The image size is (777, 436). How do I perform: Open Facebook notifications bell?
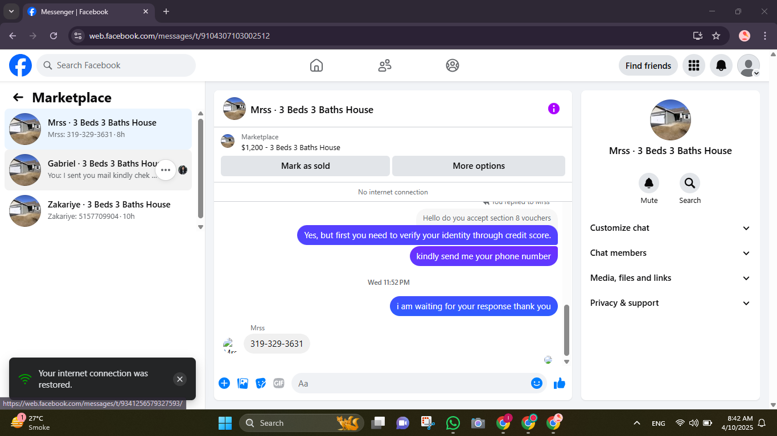tap(721, 65)
